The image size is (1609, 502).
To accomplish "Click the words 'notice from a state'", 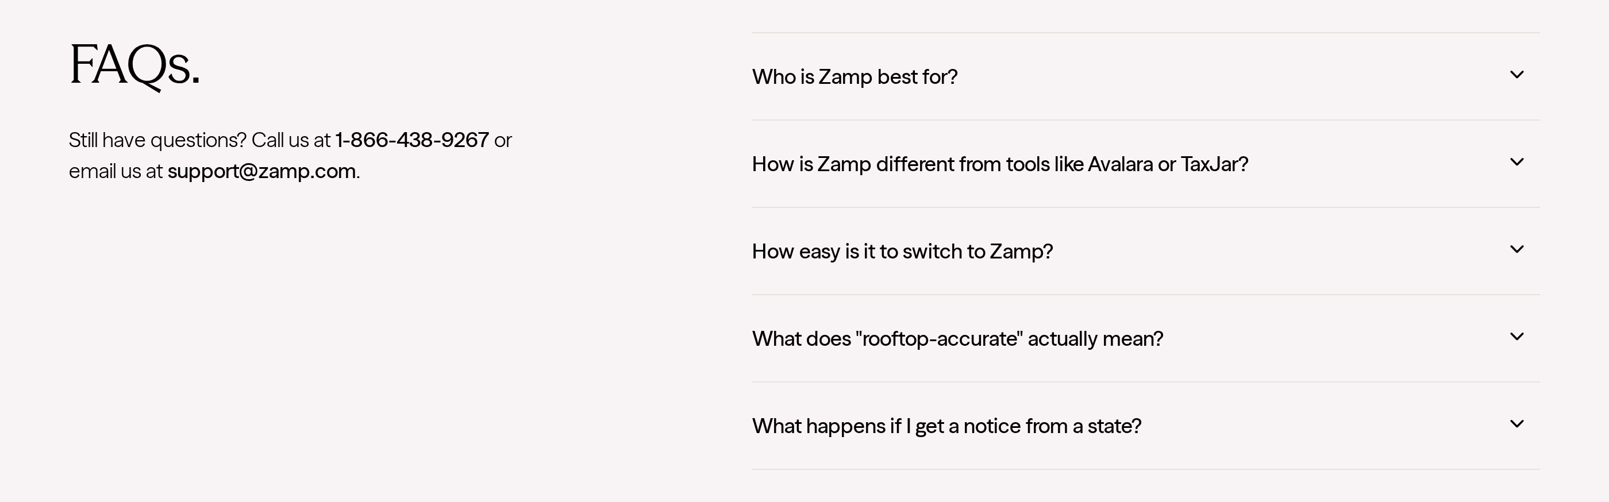I will (1052, 426).
